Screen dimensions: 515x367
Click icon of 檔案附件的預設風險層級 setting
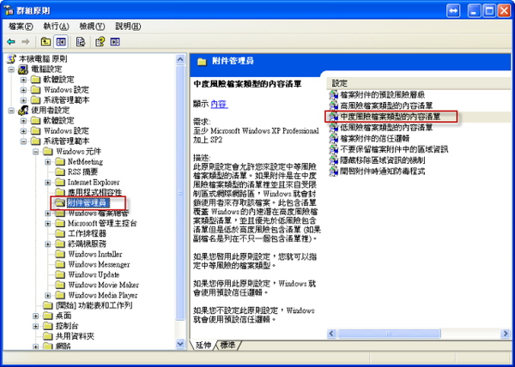pyautogui.click(x=333, y=95)
